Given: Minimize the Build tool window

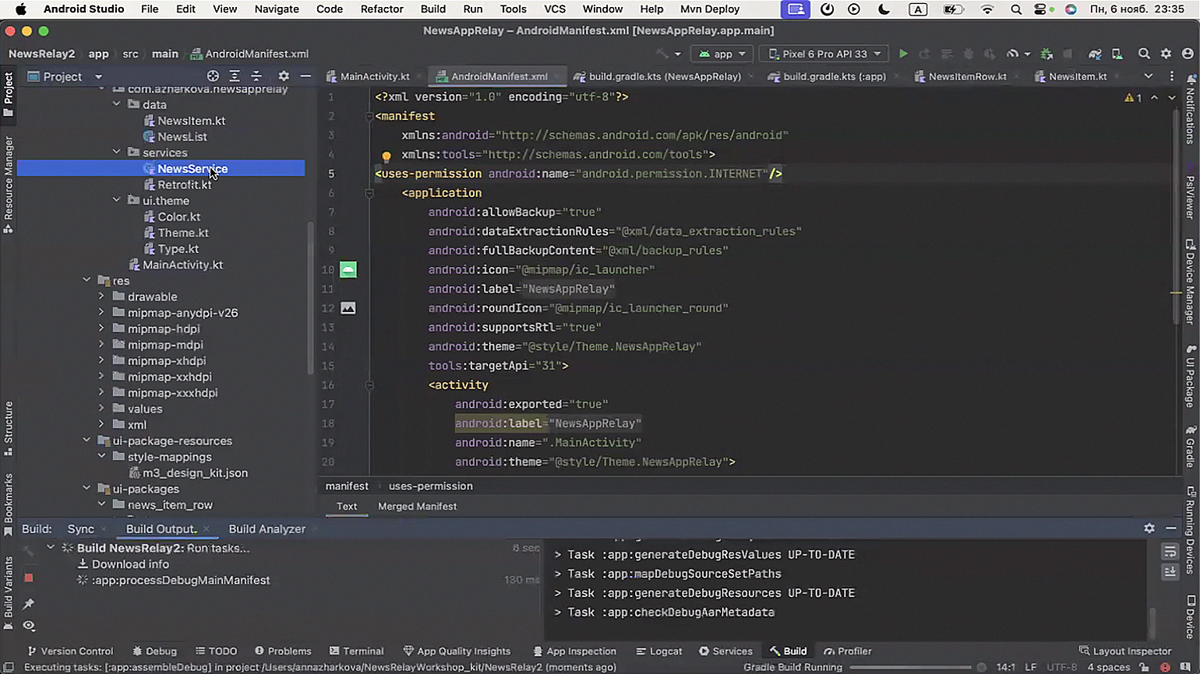Looking at the screenshot, I should [1170, 528].
